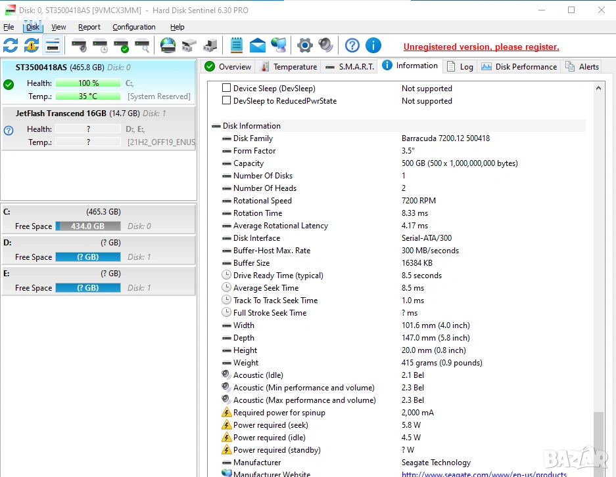Switch to the Disk Performance tab

[519, 66]
